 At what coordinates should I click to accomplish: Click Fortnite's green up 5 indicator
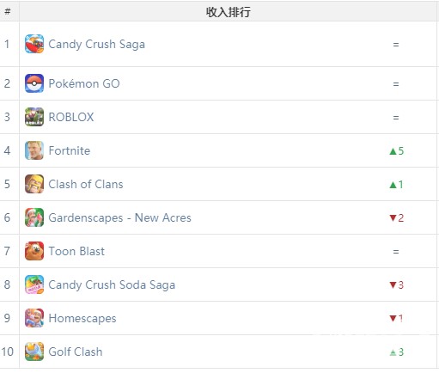click(397, 151)
